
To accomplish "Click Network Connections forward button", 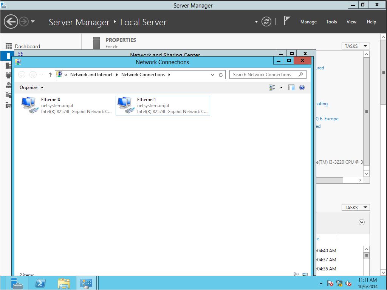I will click(33, 75).
